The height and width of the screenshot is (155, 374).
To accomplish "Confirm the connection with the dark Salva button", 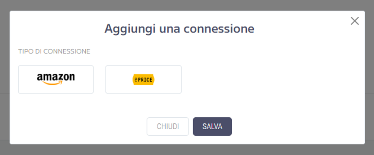I will (212, 126).
